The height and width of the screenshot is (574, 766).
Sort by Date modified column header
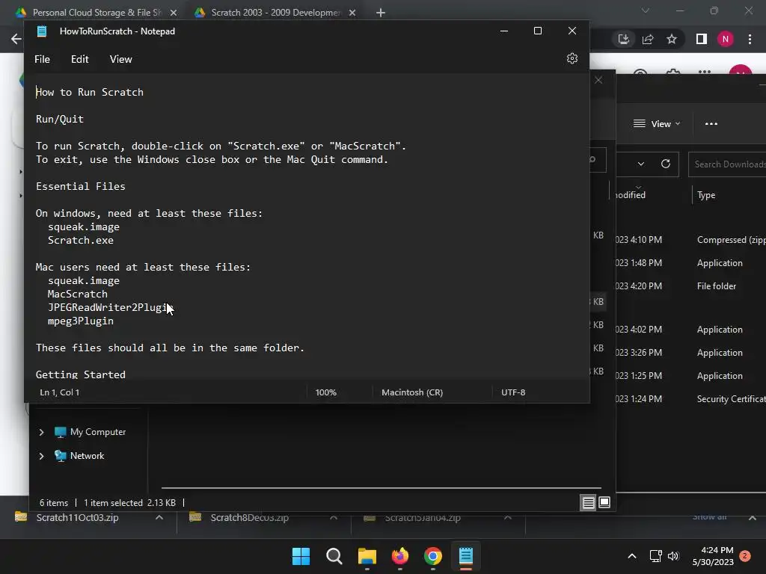click(x=631, y=195)
